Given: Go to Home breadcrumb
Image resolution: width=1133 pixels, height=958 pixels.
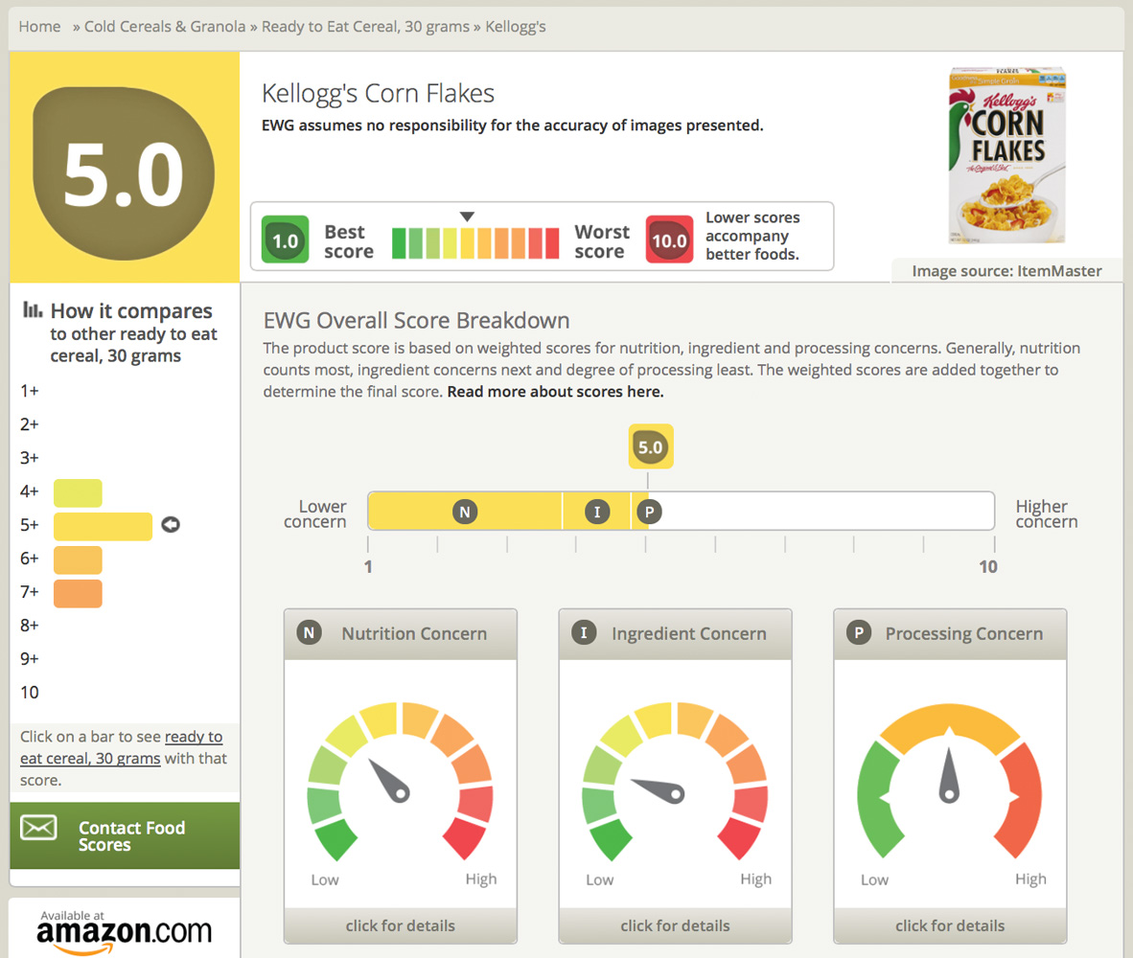Looking at the screenshot, I should 39,27.
